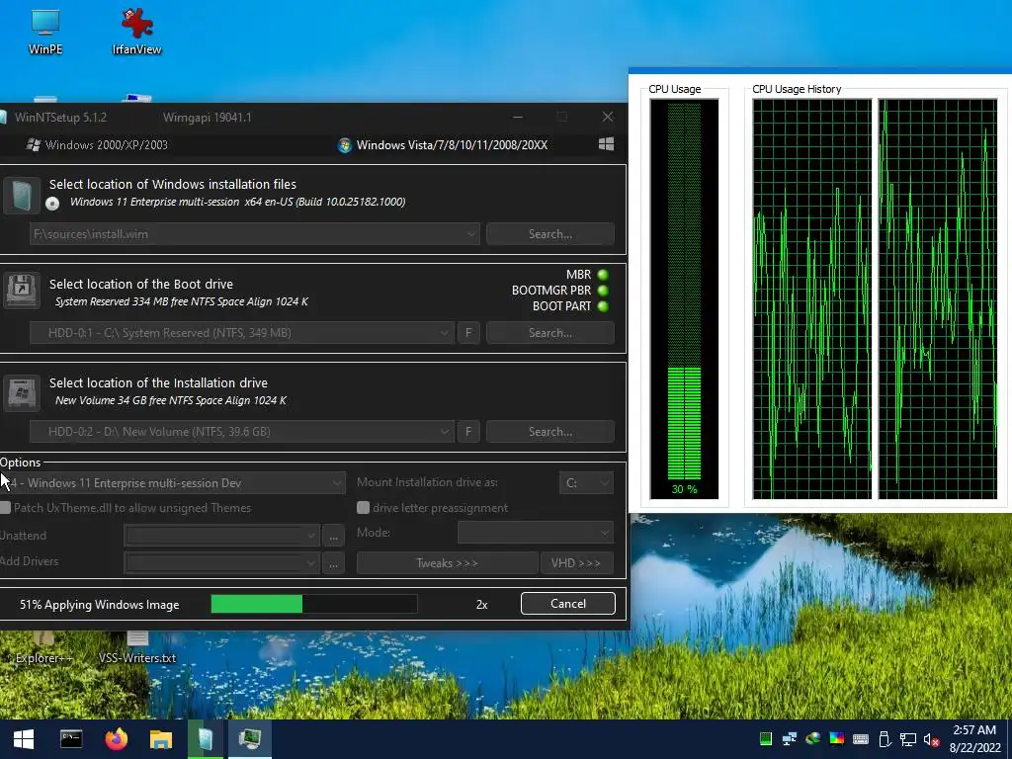Expand the install.wim source path dropdown
This screenshot has width=1012, height=759.
471,233
